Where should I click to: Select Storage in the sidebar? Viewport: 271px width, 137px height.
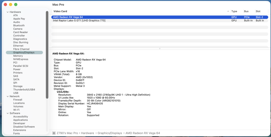coord(18,86)
